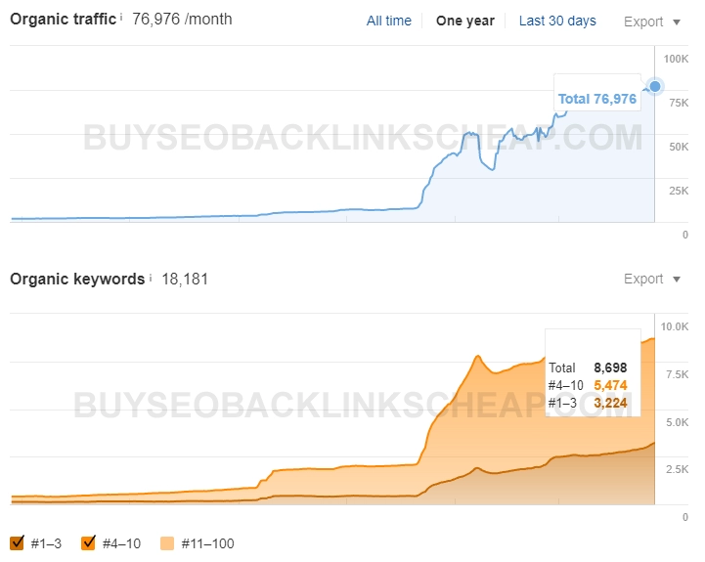Click the 'Total 76,976' tooltip value

[597, 99]
